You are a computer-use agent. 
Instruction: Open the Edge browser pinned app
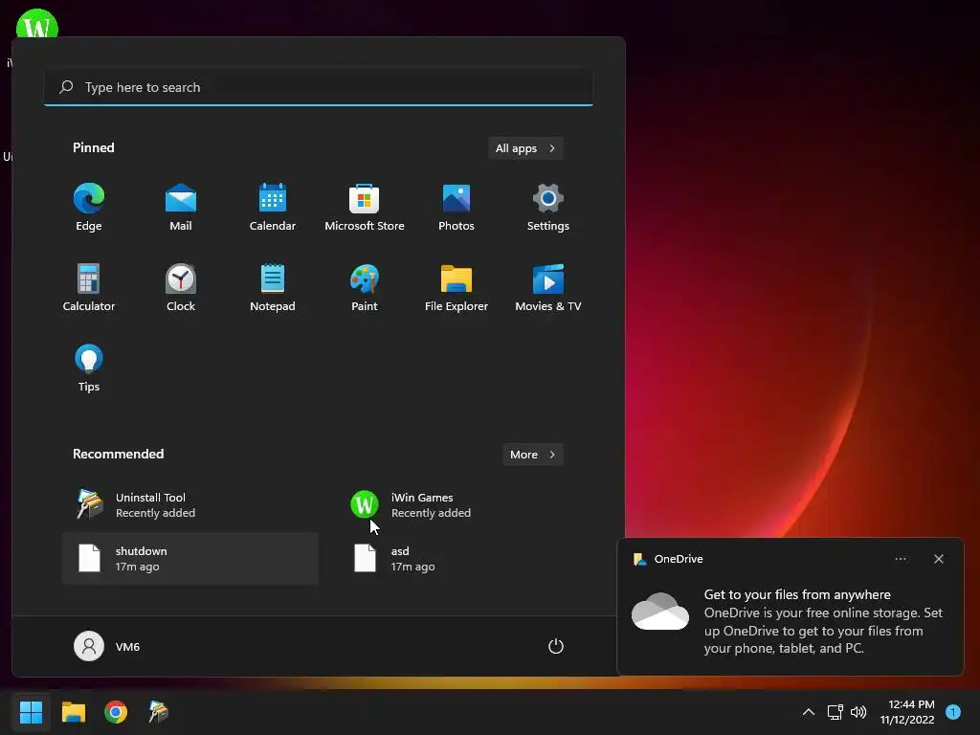(89, 208)
